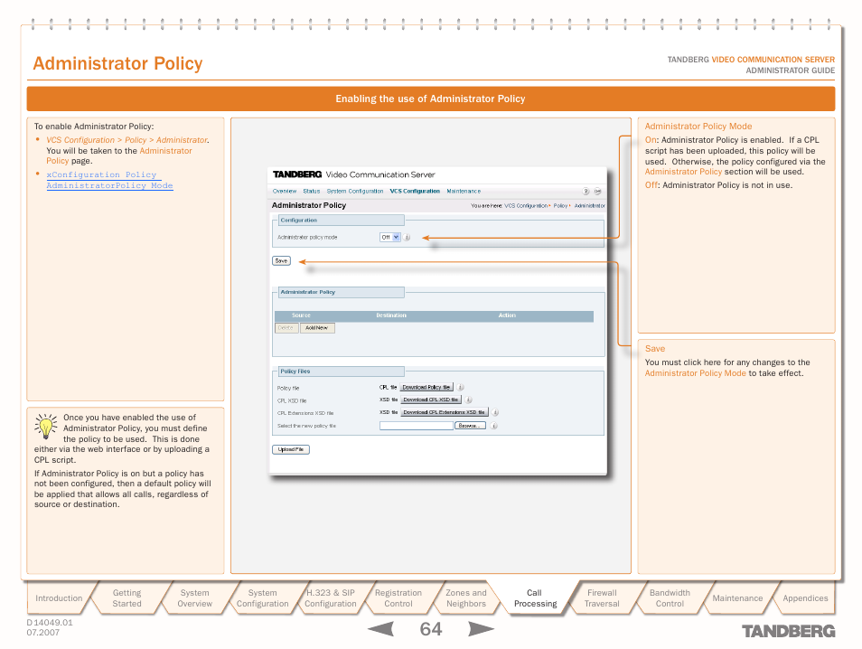Screen dimensions: 862x649
Task: Open the Firewall Traversal tab
Action: [x=602, y=598]
